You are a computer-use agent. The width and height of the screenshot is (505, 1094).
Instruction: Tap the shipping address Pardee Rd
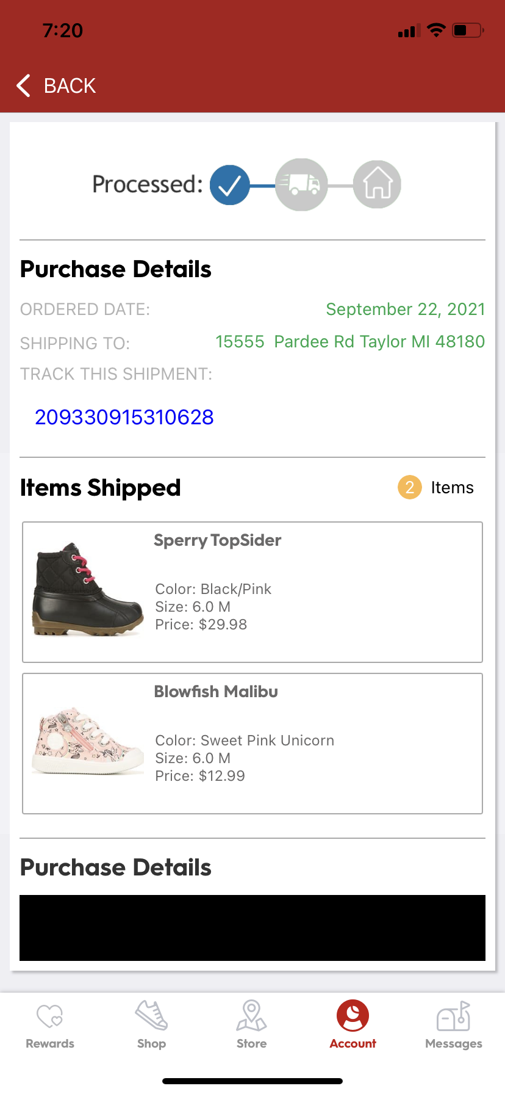point(350,342)
